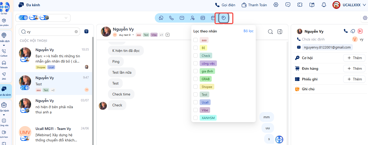Toggle the tag label filter icon
This screenshot has height=145, width=368.
(224, 18)
